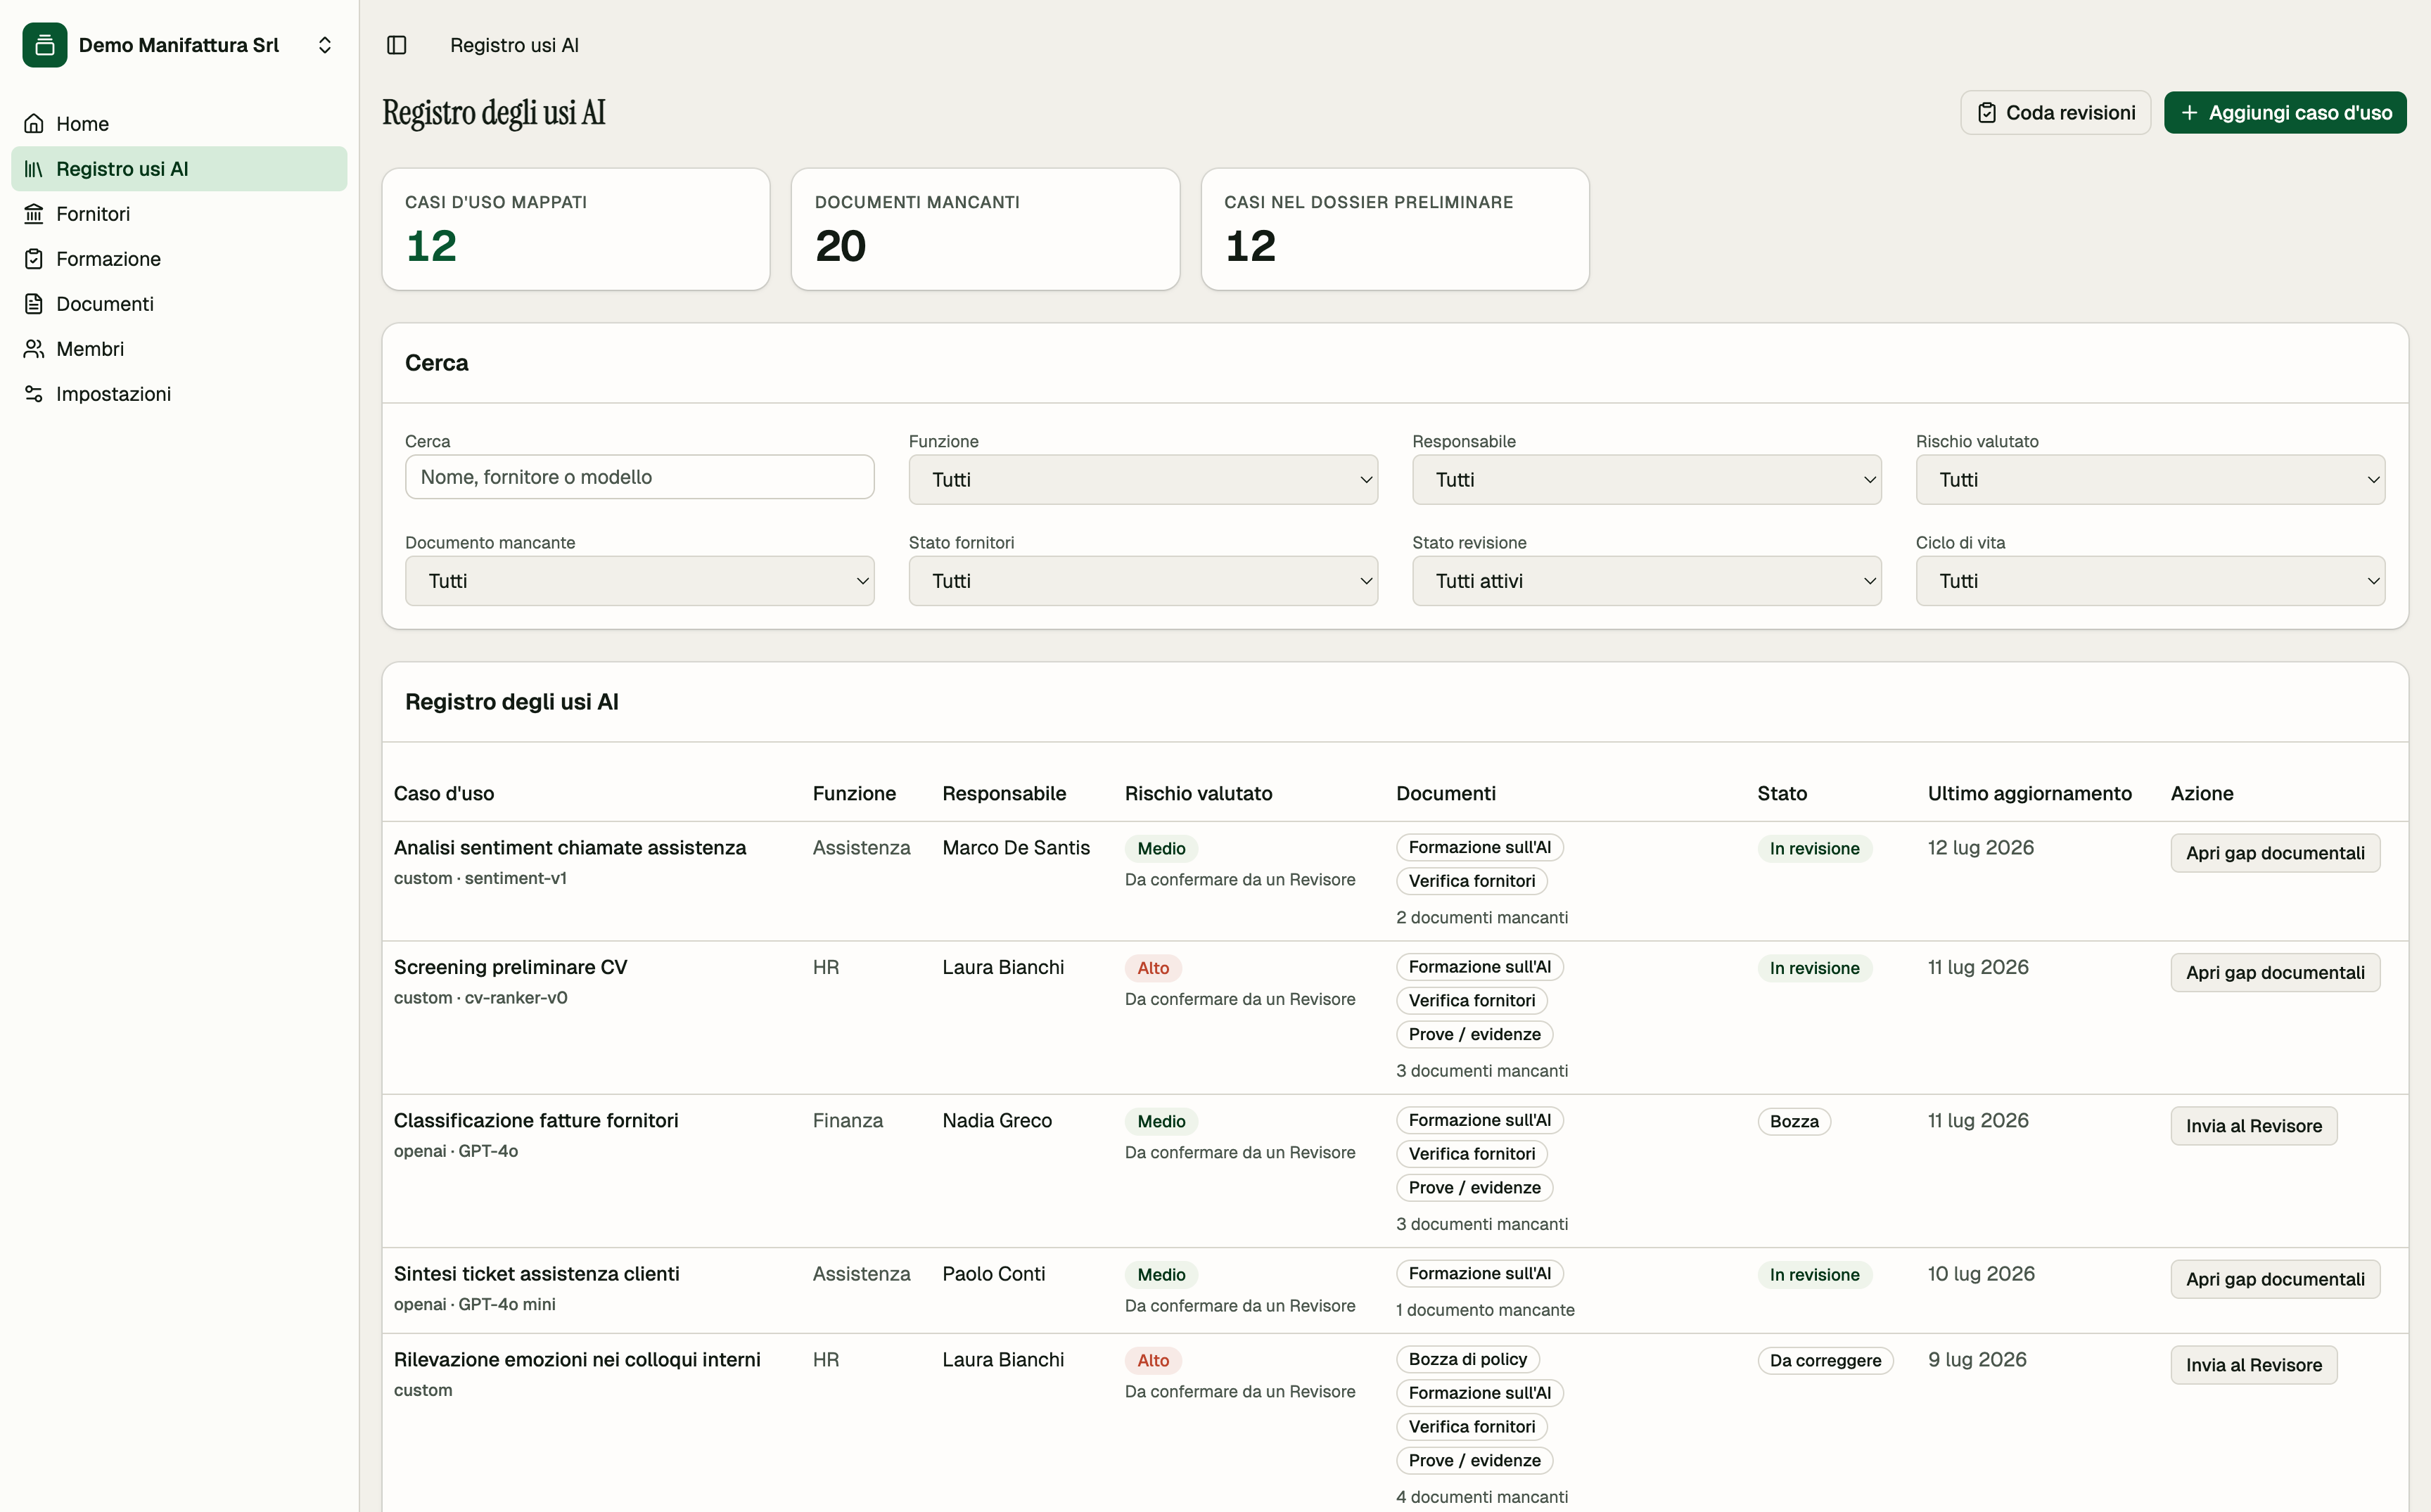Click the 1 documento mancante text
The image size is (2431, 1512).
[x=1485, y=1310]
